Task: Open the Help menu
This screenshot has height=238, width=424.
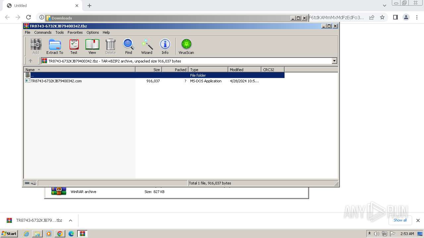Action: coord(106,32)
